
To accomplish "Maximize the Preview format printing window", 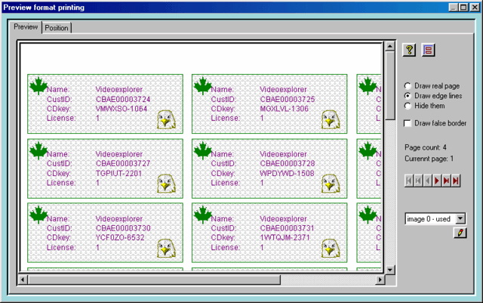I will (x=463, y=7).
